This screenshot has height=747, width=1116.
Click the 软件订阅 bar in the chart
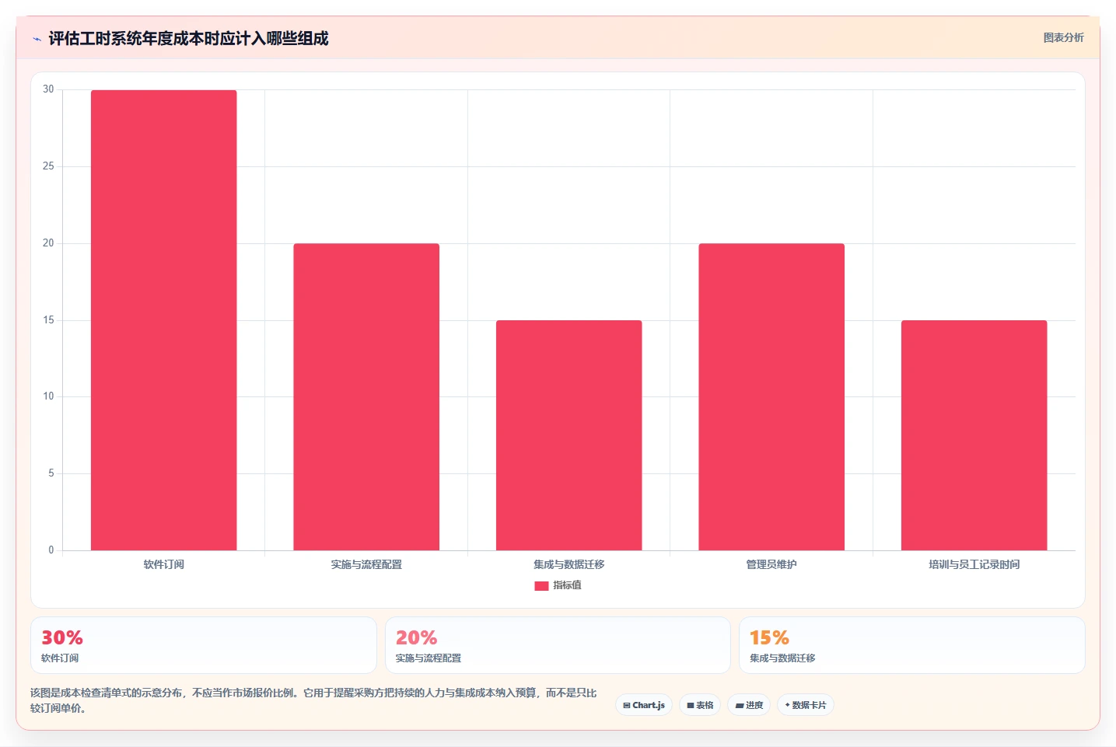click(163, 320)
